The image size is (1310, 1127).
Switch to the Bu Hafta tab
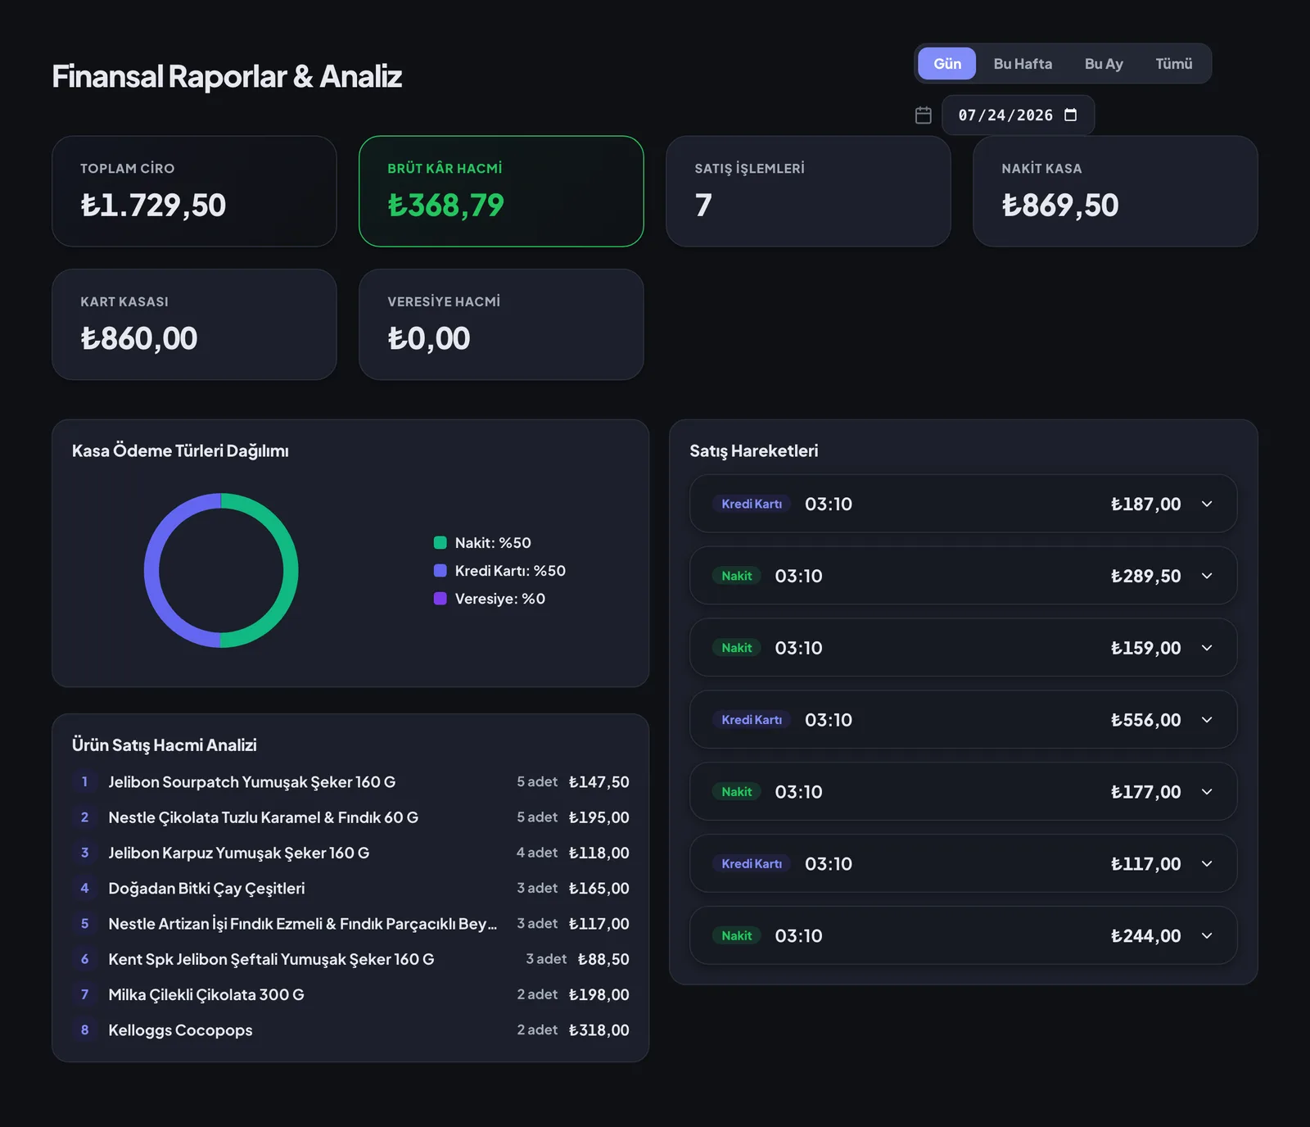pos(1023,64)
